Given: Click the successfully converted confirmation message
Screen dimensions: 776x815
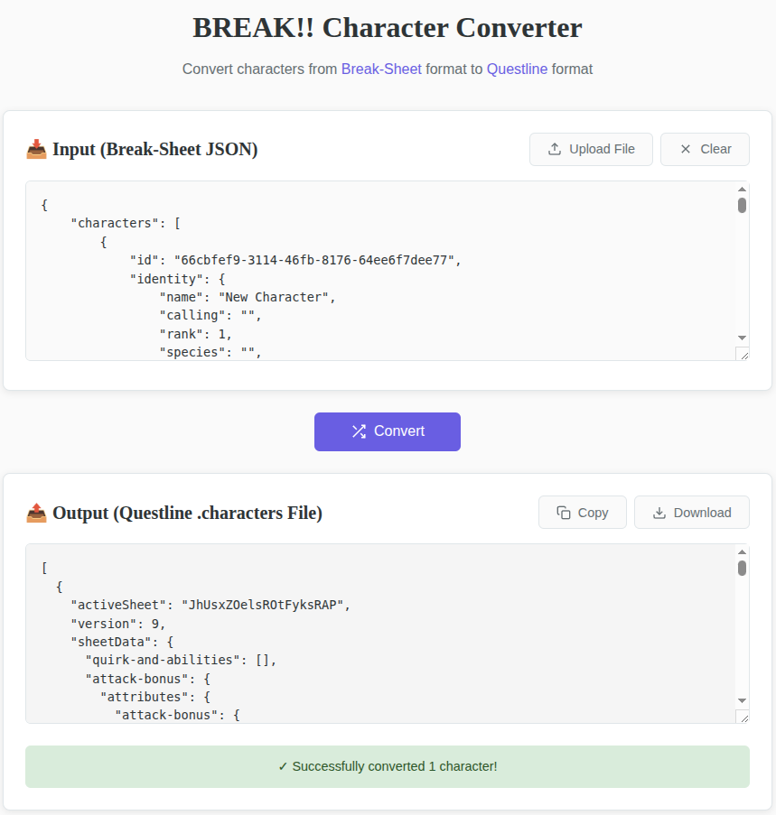Looking at the screenshot, I should coord(388,766).
